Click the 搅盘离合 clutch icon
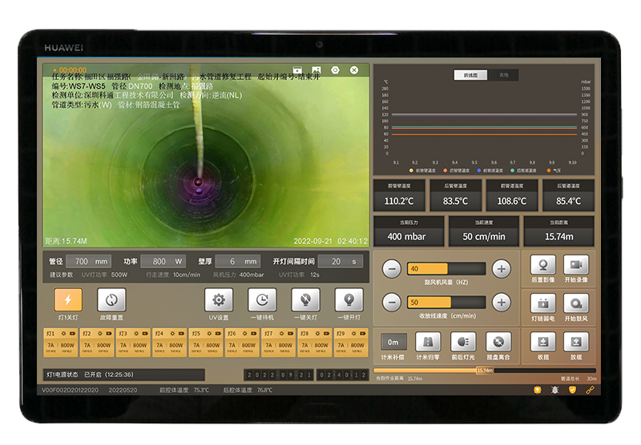This screenshot has height=445, width=641. (498, 342)
